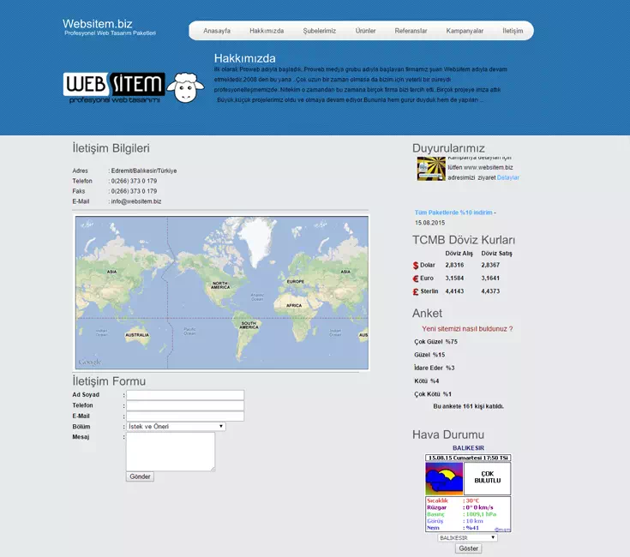Click the Websitem.biz site title

pyautogui.click(x=97, y=24)
